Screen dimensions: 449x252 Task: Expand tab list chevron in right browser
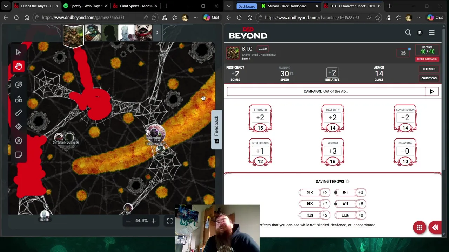[x=229, y=6]
